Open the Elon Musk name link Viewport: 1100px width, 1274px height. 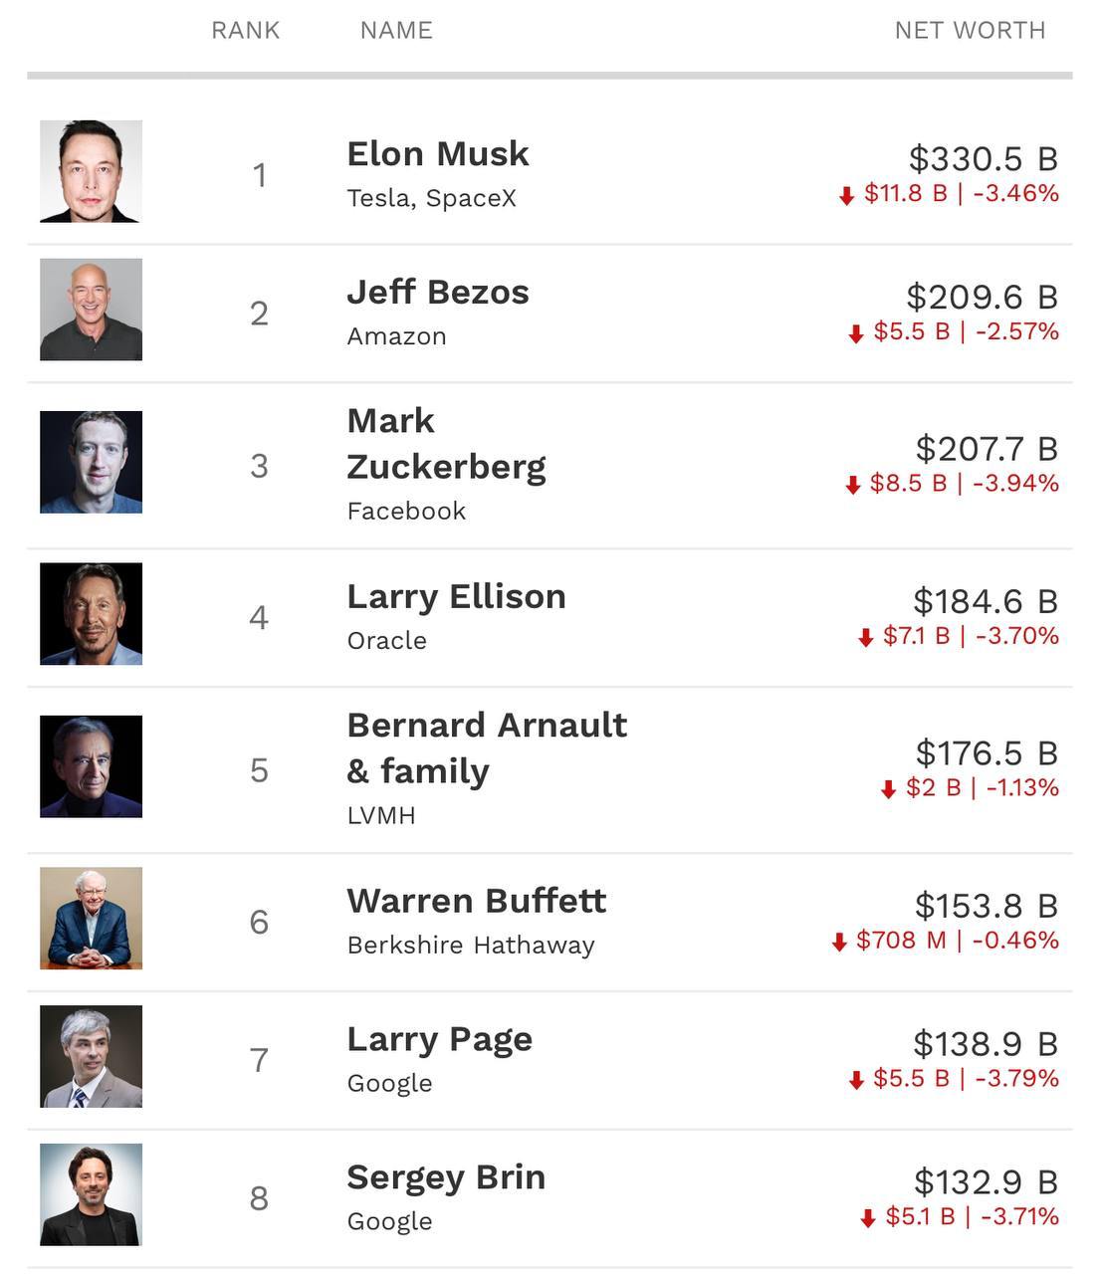[438, 154]
